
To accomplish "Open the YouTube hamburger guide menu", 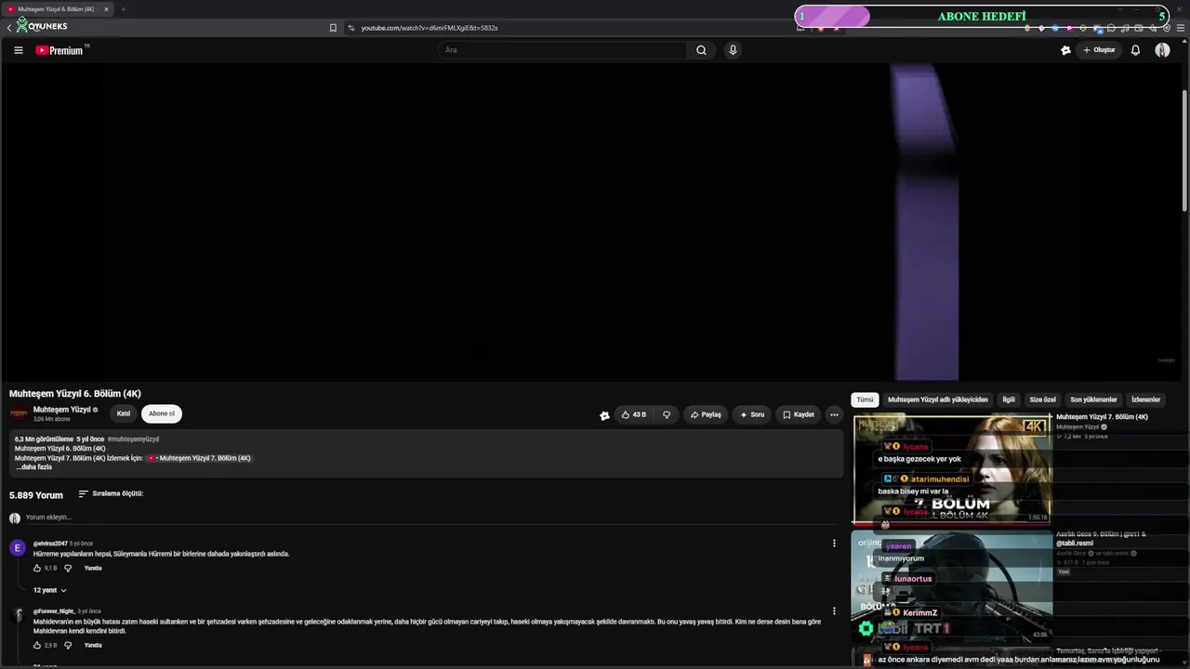I will pos(18,50).
